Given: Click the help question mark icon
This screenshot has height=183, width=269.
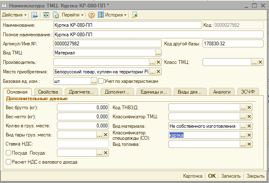Looking at the screenshot, I should [92, 15].
